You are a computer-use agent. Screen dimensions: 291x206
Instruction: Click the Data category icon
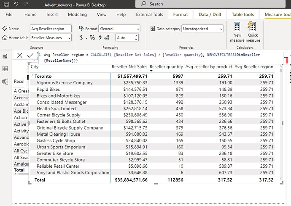(153, 29)
